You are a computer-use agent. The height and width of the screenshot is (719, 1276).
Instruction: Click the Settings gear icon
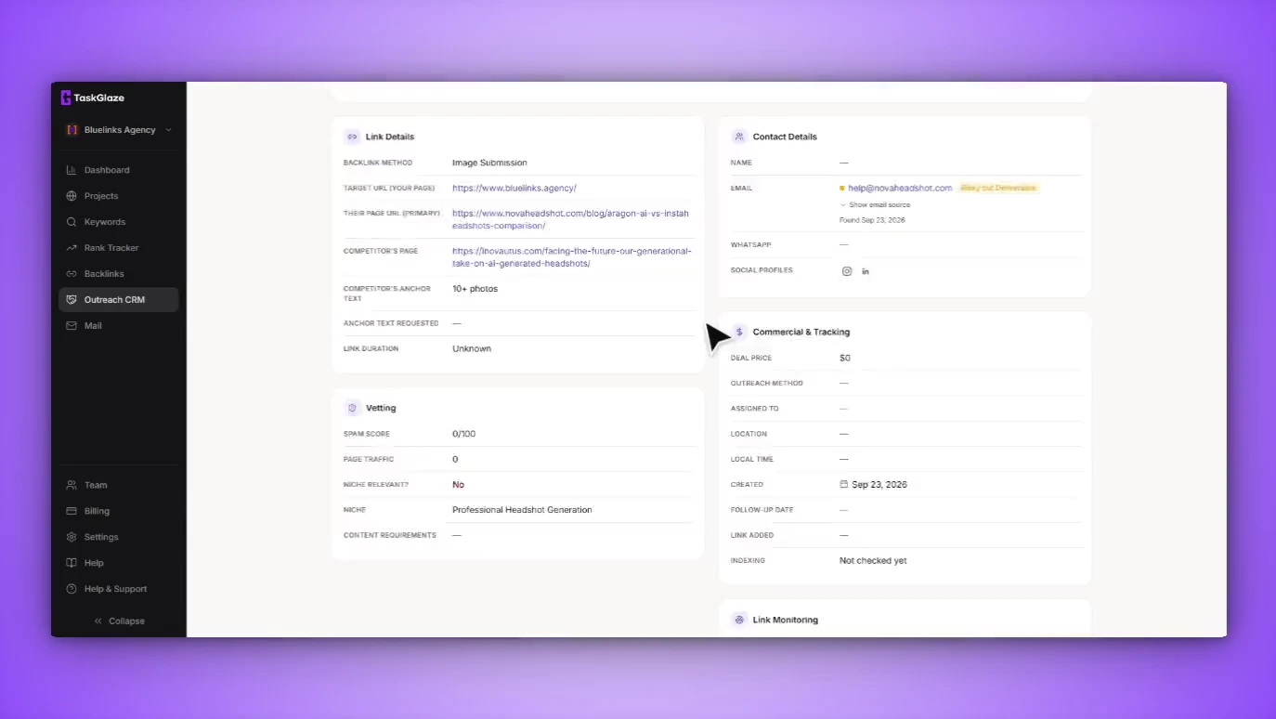(72, 537)
